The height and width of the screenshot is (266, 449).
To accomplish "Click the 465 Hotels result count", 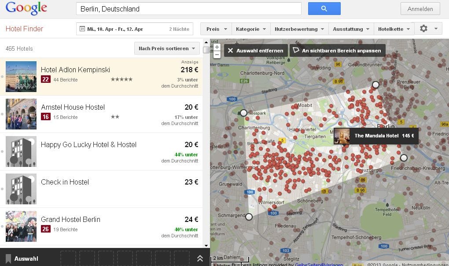I will click(x=19, y=49).
